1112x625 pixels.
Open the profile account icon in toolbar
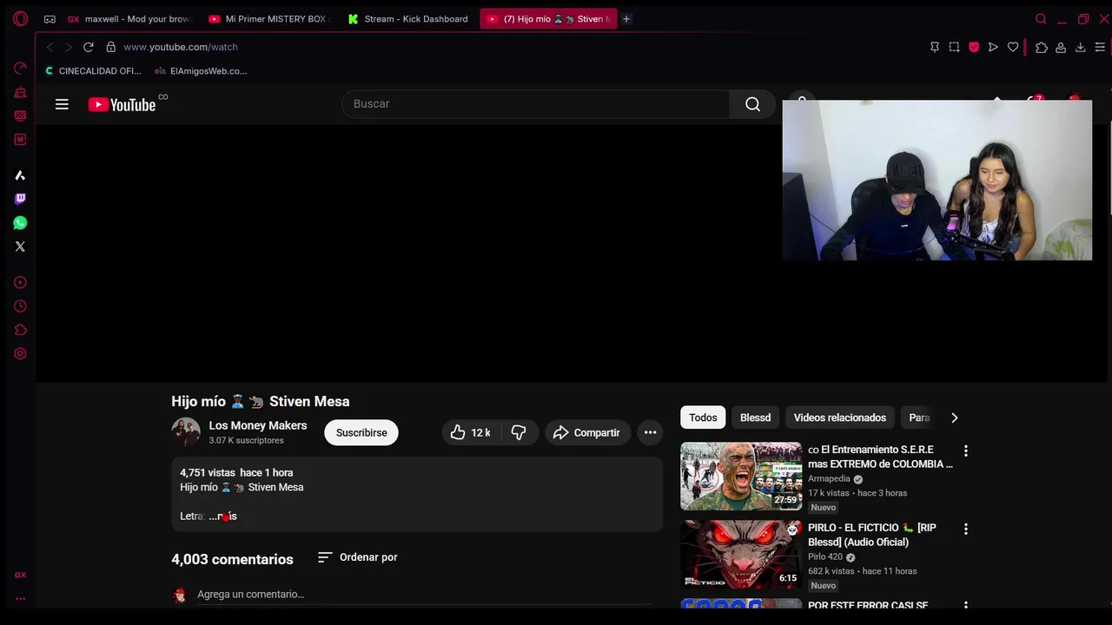click(1061, 47)
